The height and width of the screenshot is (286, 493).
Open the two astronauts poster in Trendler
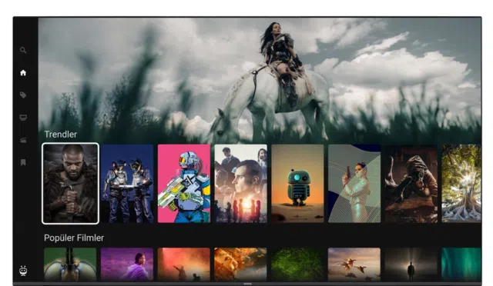click(127, 184)
